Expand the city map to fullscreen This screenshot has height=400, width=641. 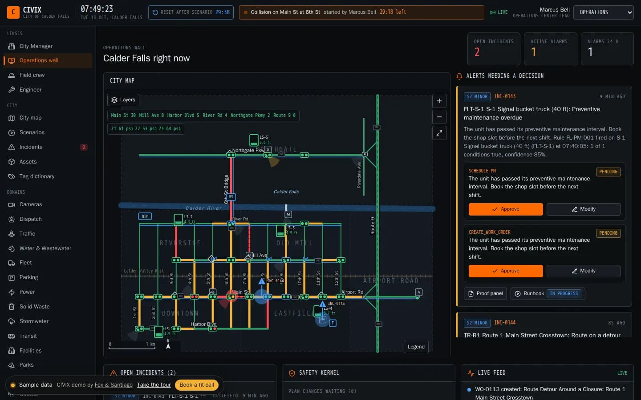point(439,133)
